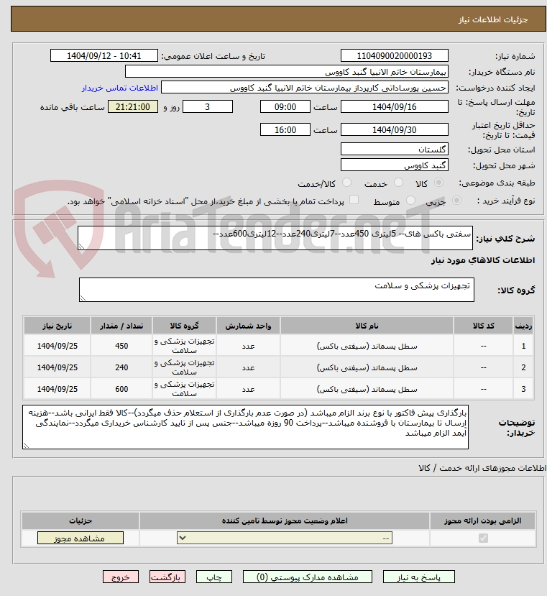Click the شرح کلی نیاز text area
The image size is (547, 596).
(275, 238)
